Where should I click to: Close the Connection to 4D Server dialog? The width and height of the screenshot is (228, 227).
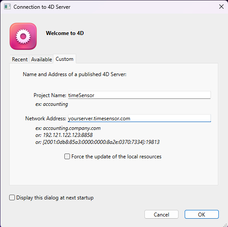221,7
